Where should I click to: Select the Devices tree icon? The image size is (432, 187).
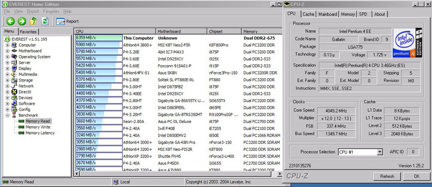(x=14, y=98)
